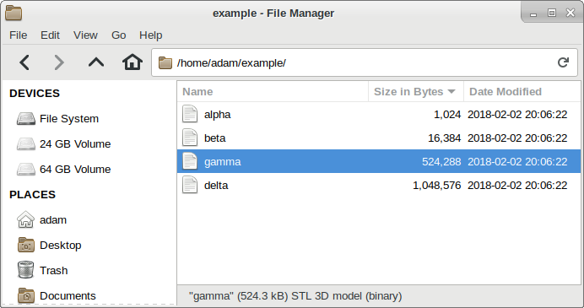Select the file named alpha
Image resolution: width=584 pixels, height=308 pixels.
click(217, 114)
